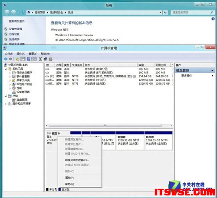The height and width of the screenshot is (198, 217).
Task: Click the 状态 column header
Action: coord(110,65)
